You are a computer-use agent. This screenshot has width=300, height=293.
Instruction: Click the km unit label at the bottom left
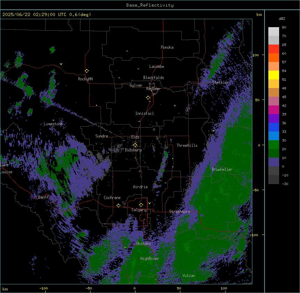tap(5, 289)
